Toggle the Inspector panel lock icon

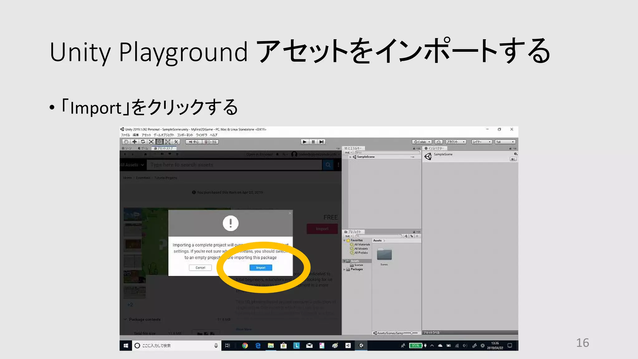coord(510,148)
